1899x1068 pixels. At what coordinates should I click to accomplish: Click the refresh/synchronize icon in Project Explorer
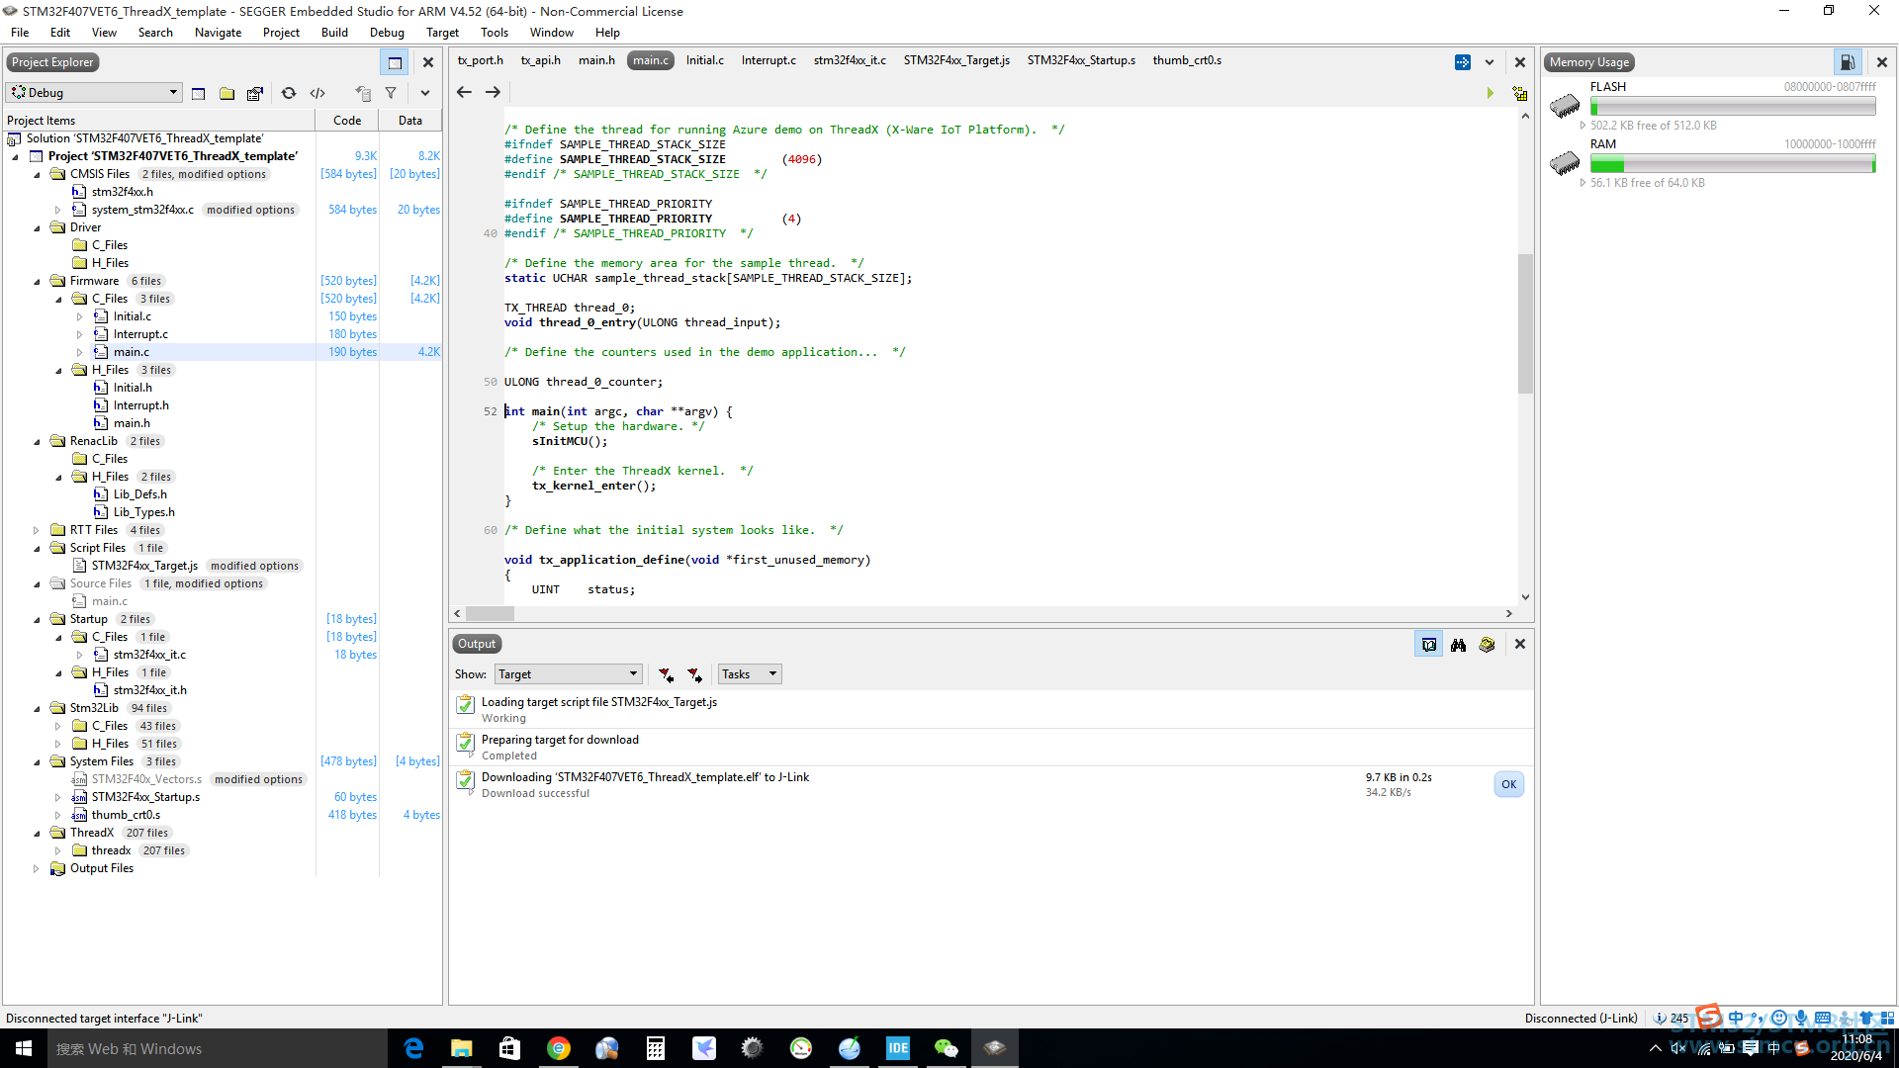pyautogui.click(x=289, y=93)
